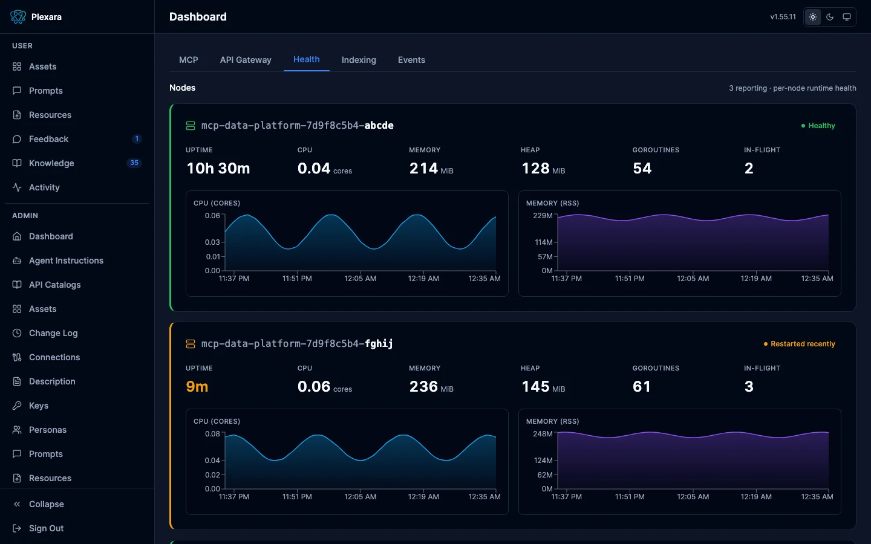Viewport: 871px width, 544px height.
Task: Click the Resources file icon under USER
Action: click(x=17, y=115)
